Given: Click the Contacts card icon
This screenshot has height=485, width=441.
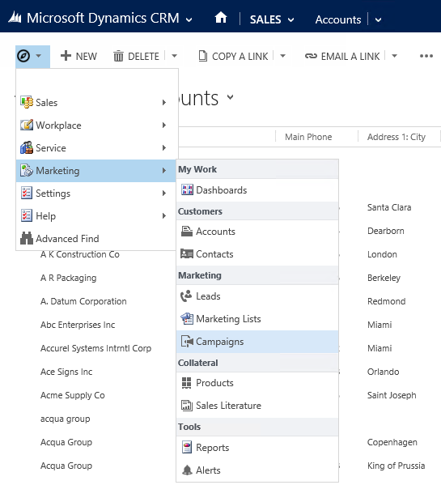Looking at the screenshot, I should (187, 253).
